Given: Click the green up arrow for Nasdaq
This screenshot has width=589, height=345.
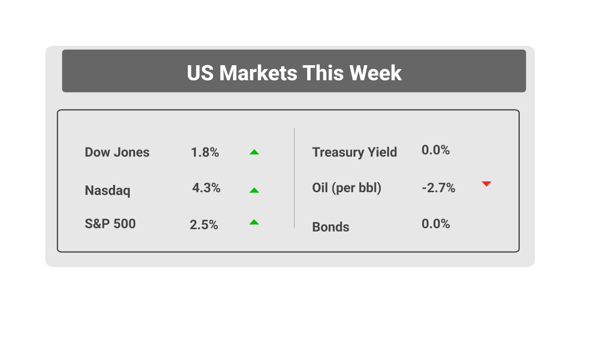Looking at the screenshot, I should click(x=254, y=190).
